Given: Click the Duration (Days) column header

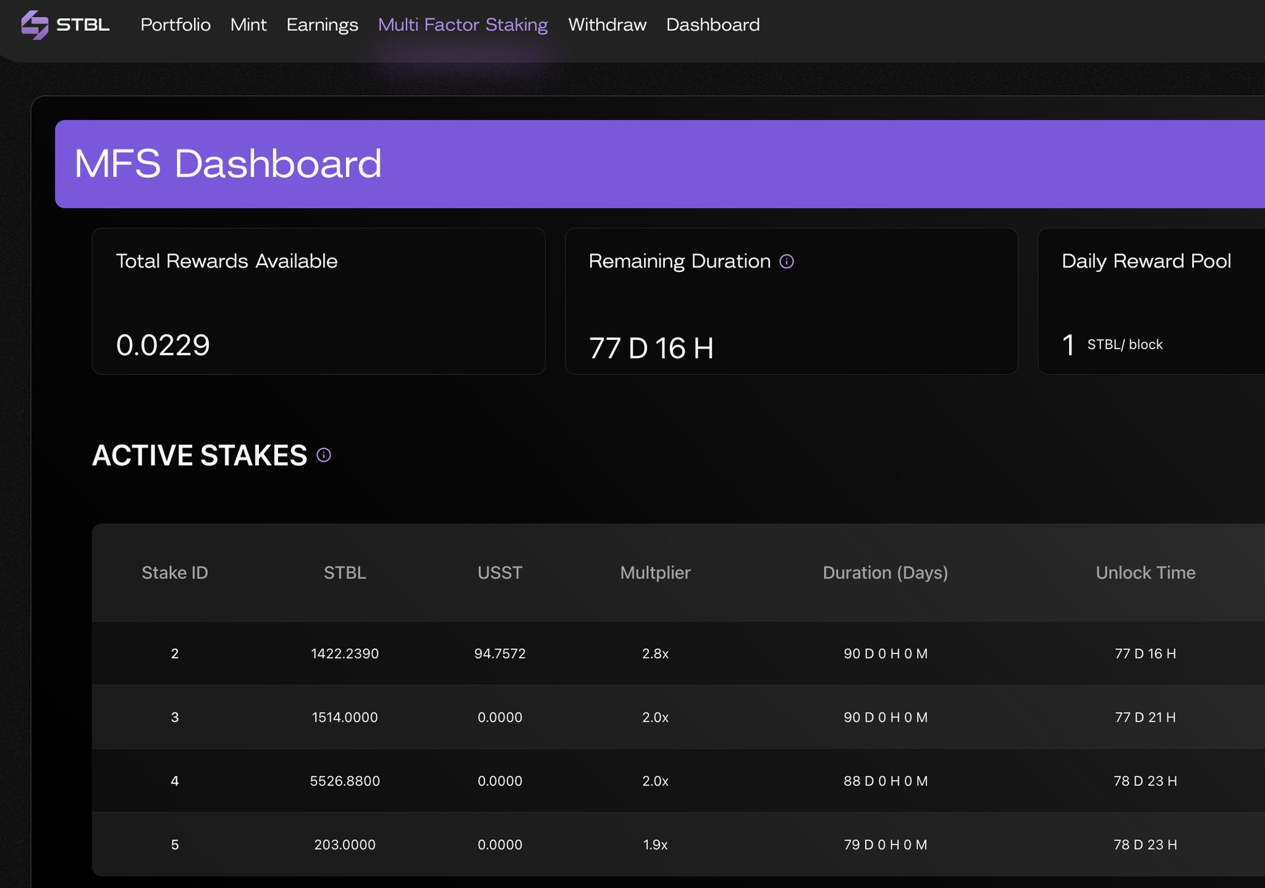Looking at the screenshot, I should [885, 573].
